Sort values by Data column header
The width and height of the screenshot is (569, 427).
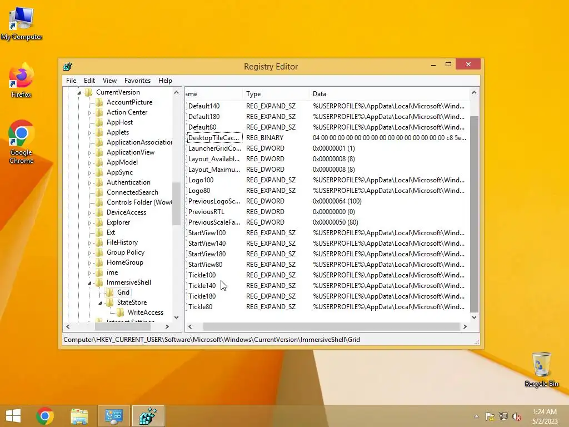pyautogui.click(x=389, y=93)
